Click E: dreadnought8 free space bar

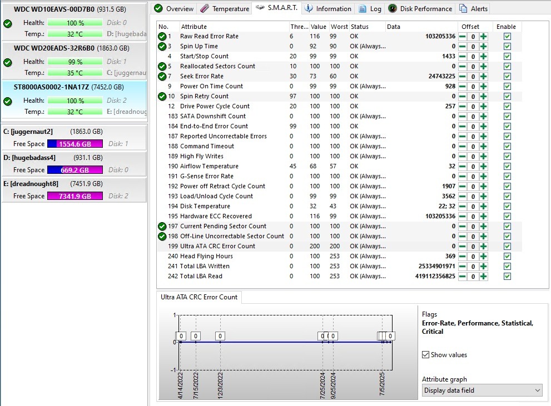[75, 196]
